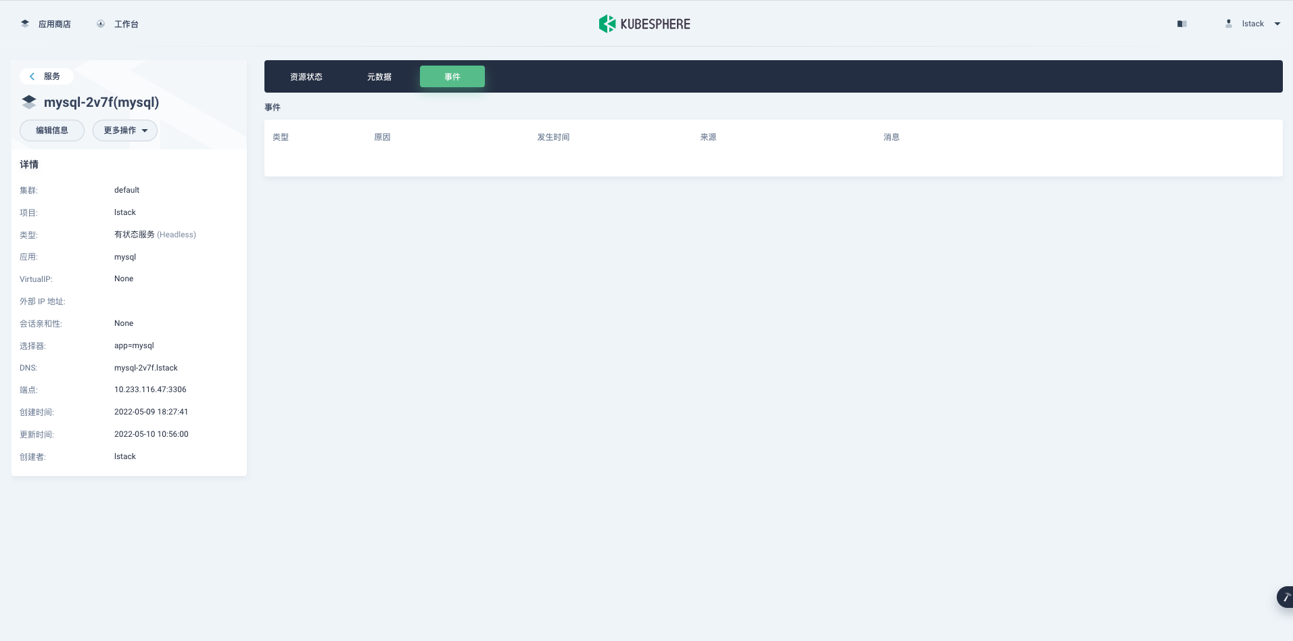Open the floating toolbox hammer icon
Image resolution: width=1293 pixels, height=641 pixels.
coord(1286,597)
